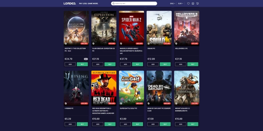Image resolution: width=263 pixels, height=131 pixels.
Task: Expand the ENG language dropdown
Action: coord(172,4)
